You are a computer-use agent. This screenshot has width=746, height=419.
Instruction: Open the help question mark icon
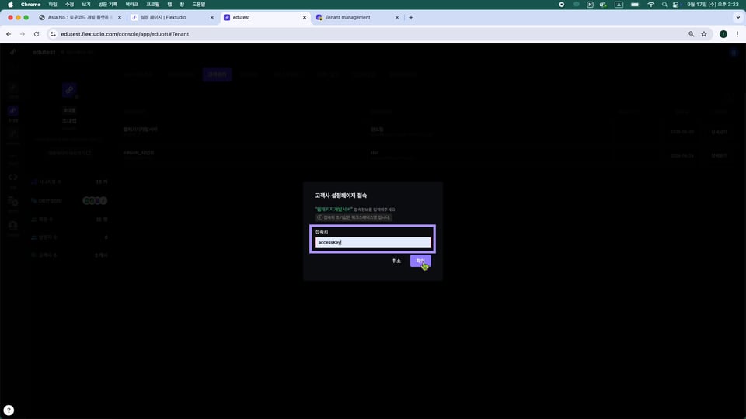9,410
